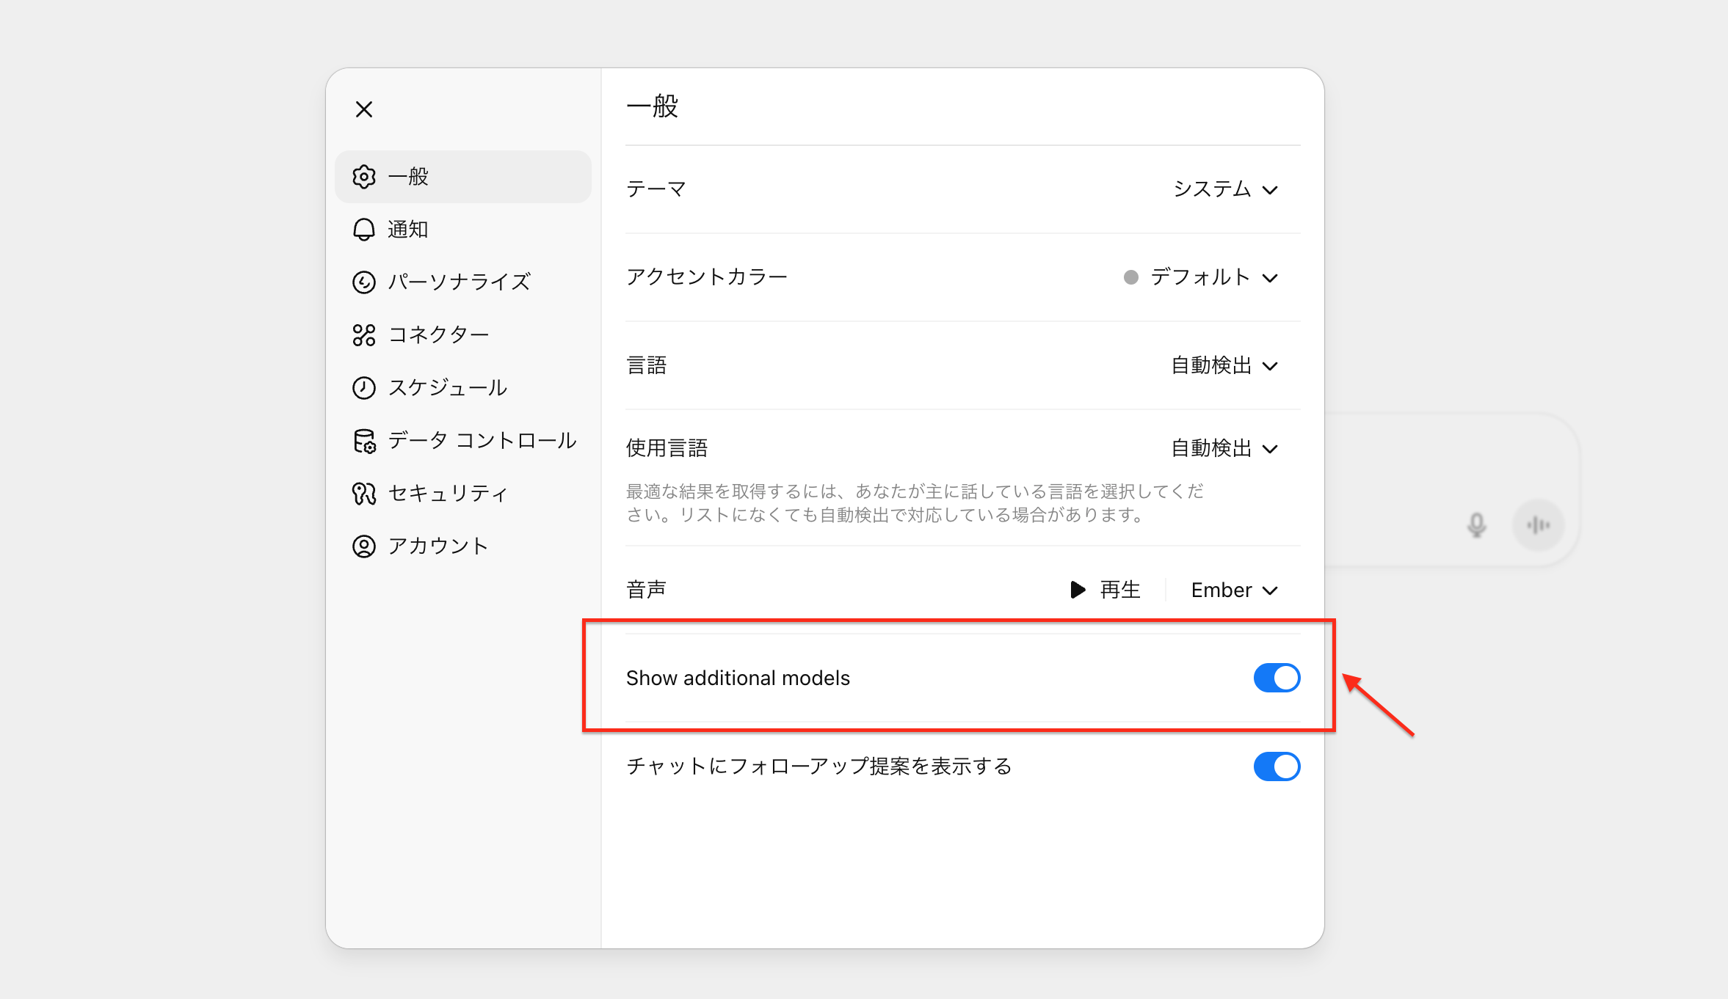Toggle Show additional models switch
The height and width of the screenshot is (999, 1728).
pos(1277,678)
